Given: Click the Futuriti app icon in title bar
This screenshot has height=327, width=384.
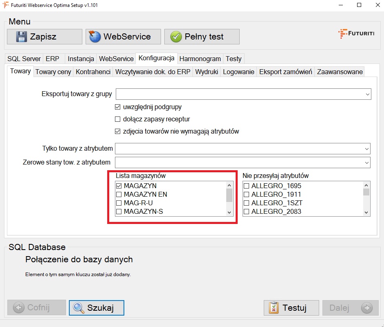Looking at the screenshot, I should (6, 5).
